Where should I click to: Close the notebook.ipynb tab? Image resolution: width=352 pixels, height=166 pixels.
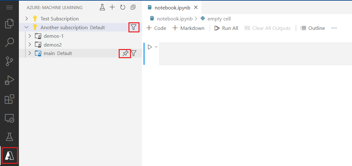[196, 8]
